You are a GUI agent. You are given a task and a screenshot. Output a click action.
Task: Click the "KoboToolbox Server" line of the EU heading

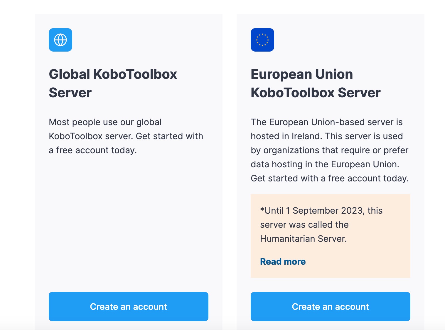coord(316,93)
